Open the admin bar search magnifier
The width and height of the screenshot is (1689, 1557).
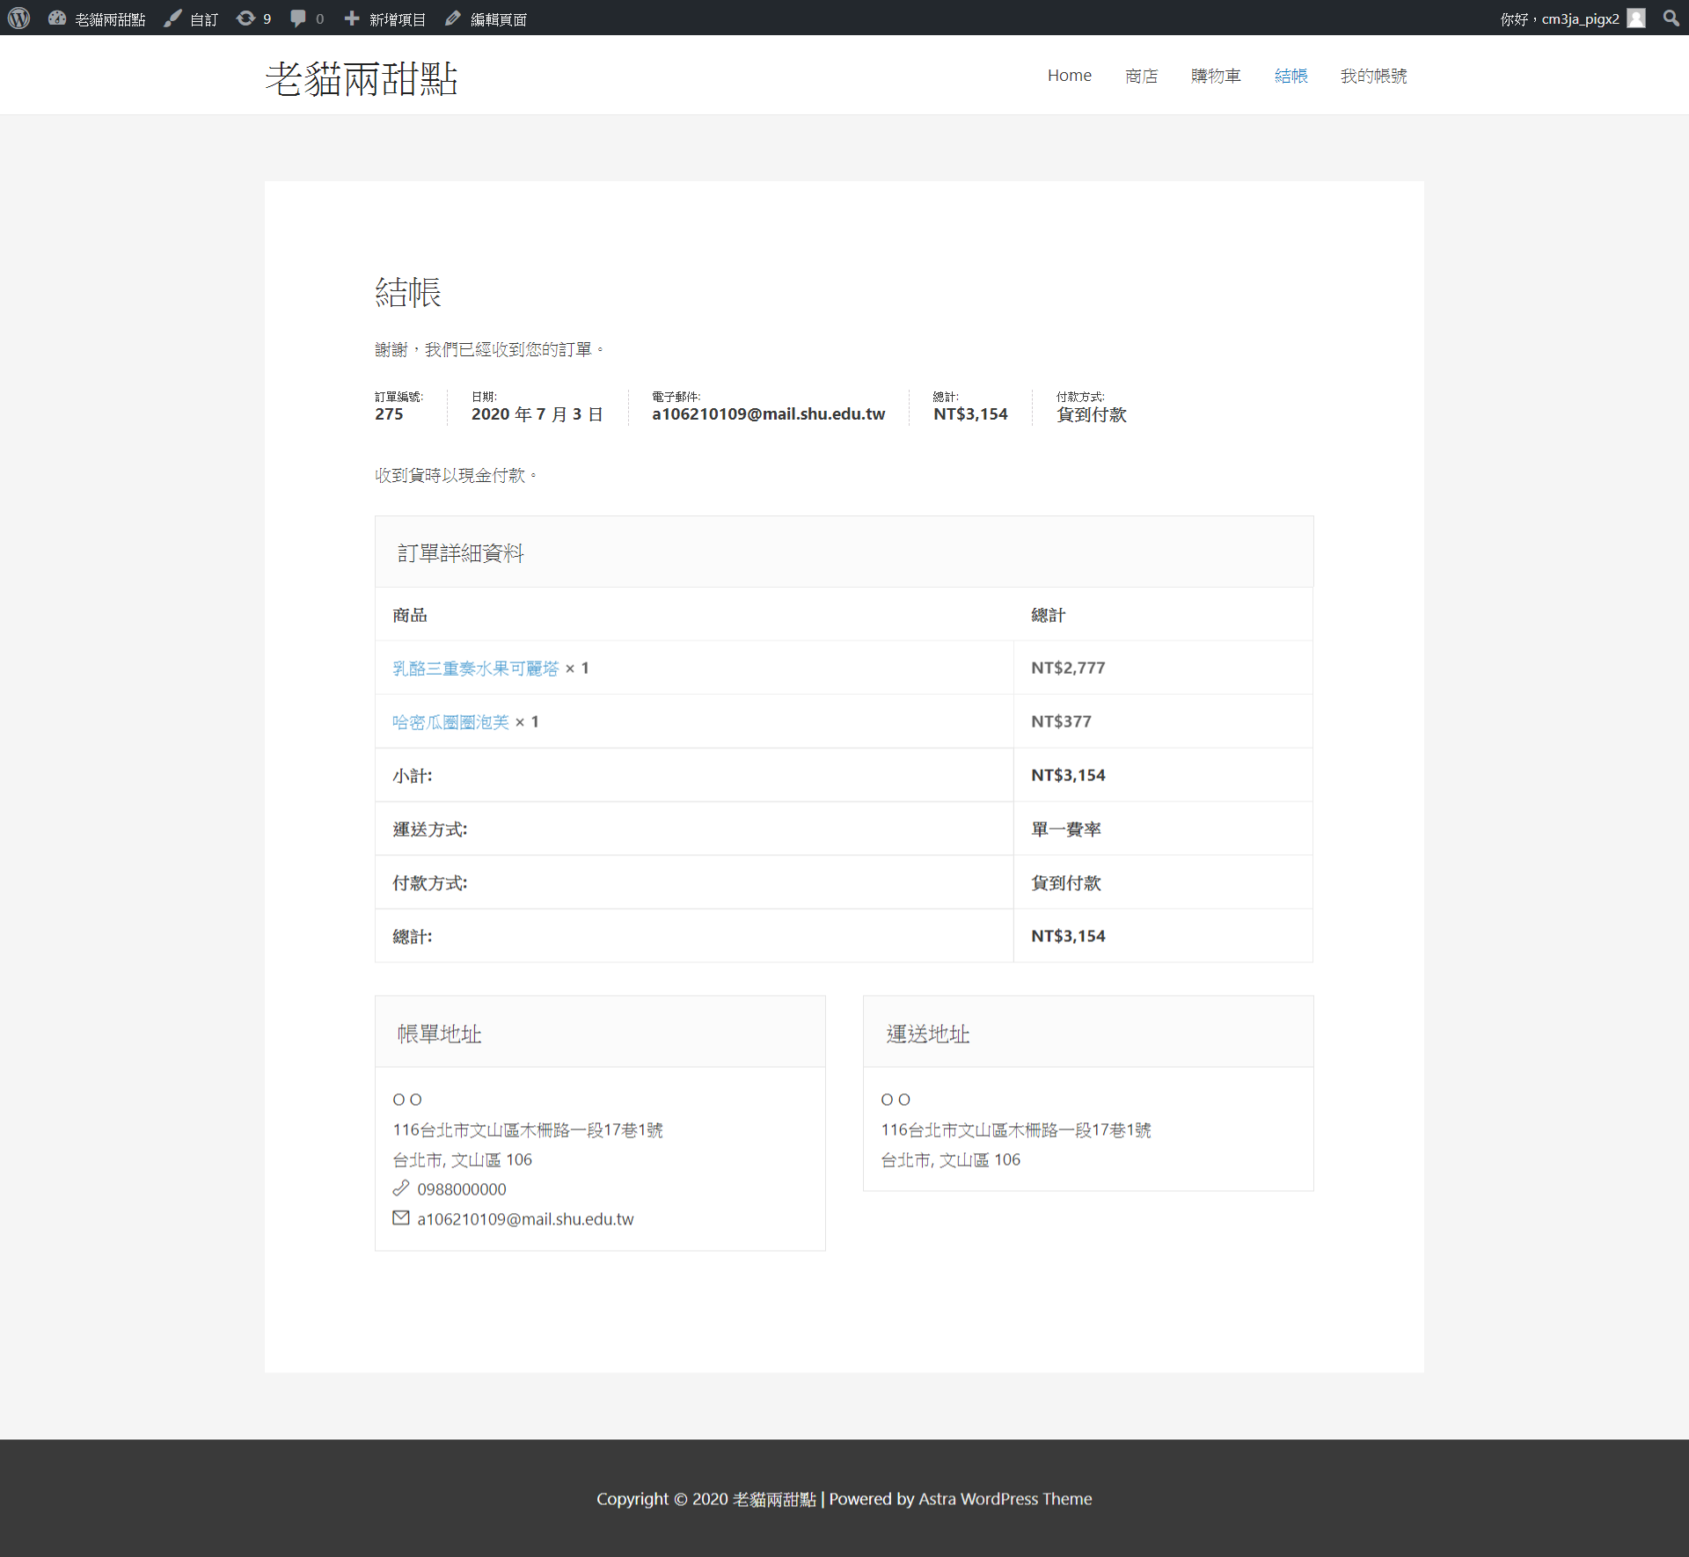pyautogui.click(x=1671, y=18)
